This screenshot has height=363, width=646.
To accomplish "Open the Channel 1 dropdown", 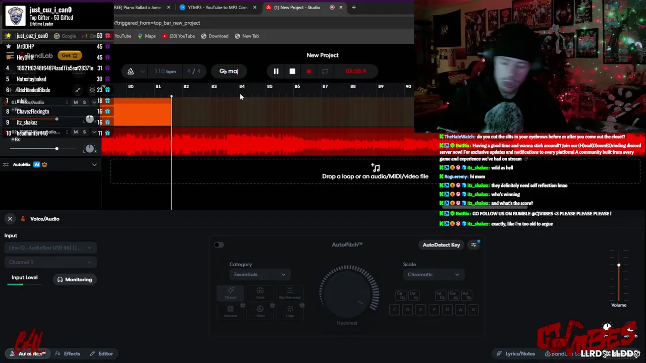I will [x=50, y=262].
